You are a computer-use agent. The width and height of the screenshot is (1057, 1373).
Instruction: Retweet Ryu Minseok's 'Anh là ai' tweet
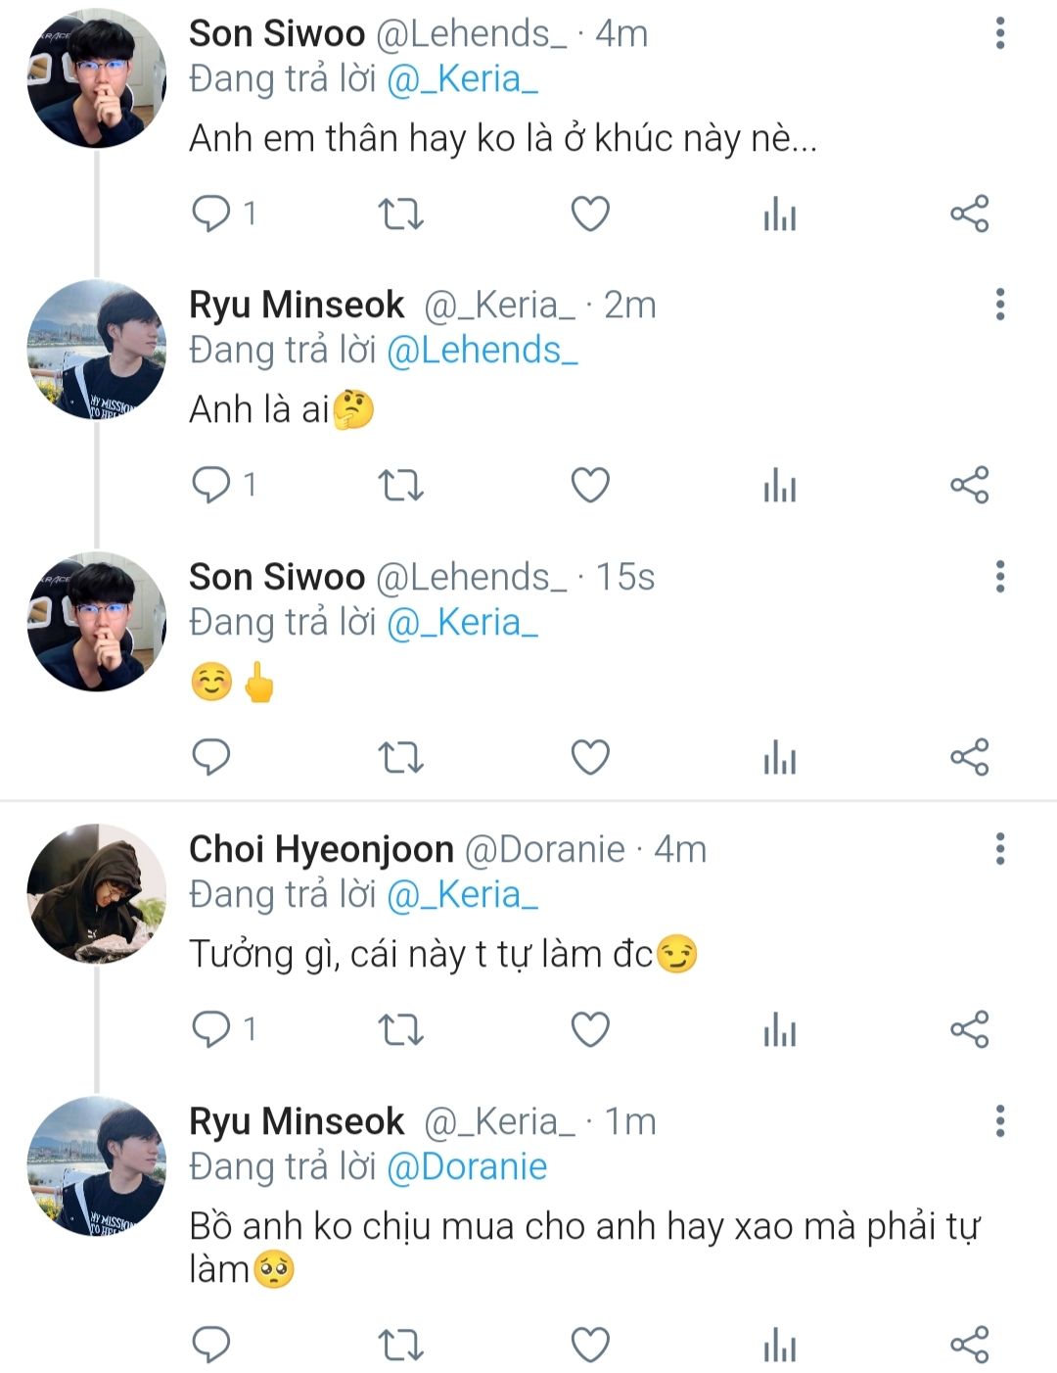click(400, 485)
